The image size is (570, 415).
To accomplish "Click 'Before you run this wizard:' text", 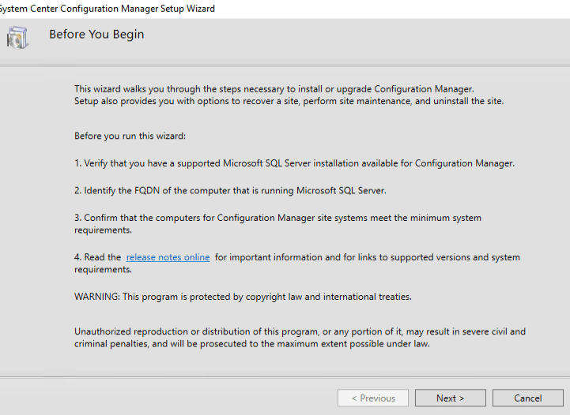I will pos(130,136).
